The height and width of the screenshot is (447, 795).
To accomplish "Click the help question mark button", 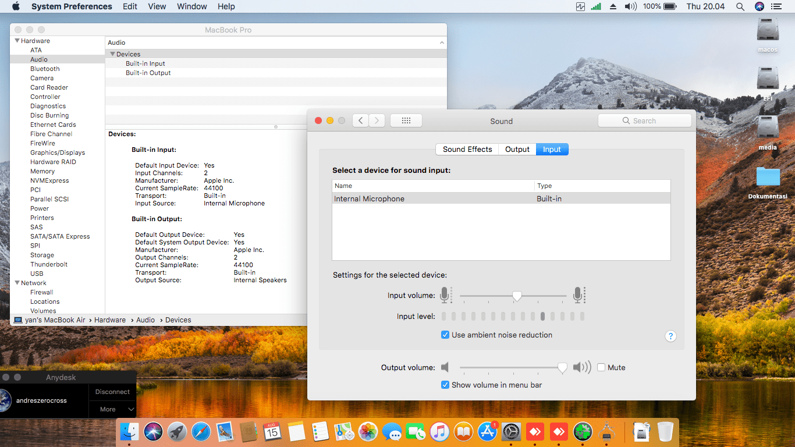I will pos(670,336).
